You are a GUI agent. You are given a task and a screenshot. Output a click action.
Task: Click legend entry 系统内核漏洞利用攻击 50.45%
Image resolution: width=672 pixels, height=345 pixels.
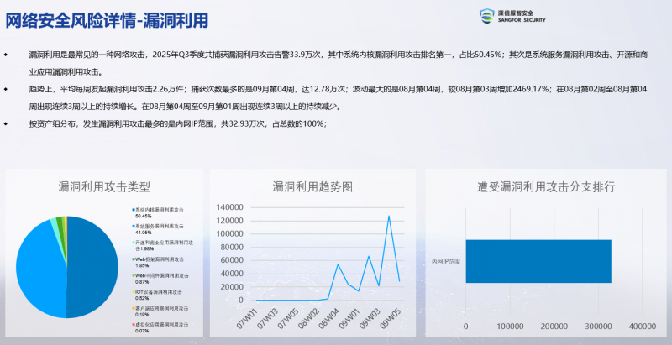tap(158, 212)
